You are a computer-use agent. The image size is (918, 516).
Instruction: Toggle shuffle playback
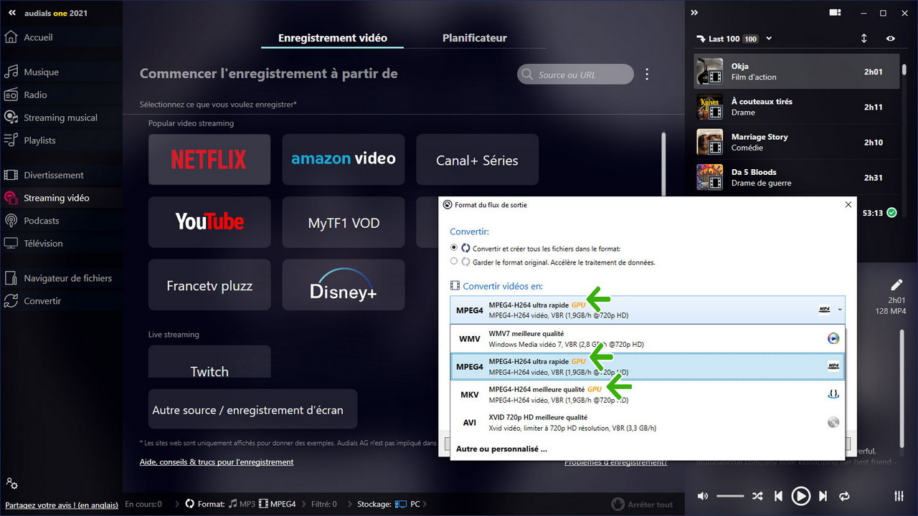pyautogui.click(x=757, y=496)
